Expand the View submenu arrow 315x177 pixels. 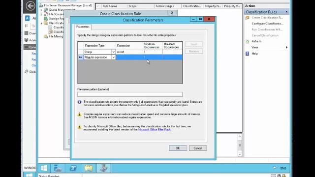tap(286, 47)
